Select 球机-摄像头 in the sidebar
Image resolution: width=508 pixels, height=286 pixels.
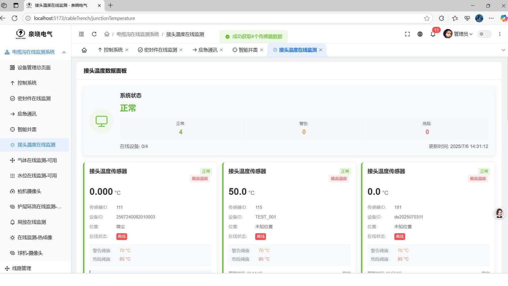pyautogui.click(x=35, y=253)
